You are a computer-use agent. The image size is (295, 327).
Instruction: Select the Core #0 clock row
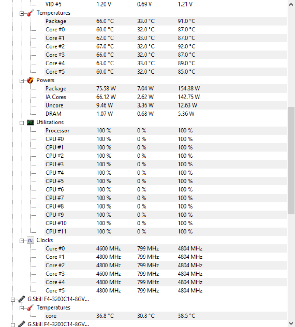click(x=55, y=248)
